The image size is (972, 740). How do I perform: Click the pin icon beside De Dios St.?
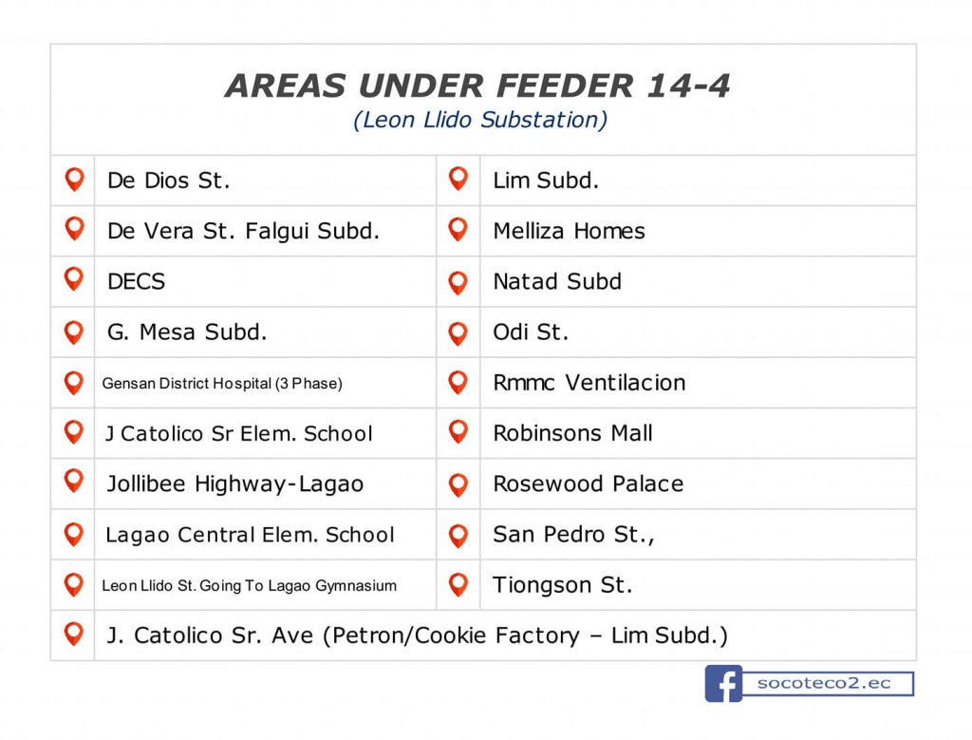[x=74, y=180]
